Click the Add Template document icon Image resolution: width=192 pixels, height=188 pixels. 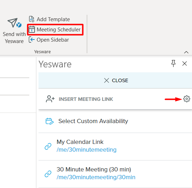pos(32,19)
